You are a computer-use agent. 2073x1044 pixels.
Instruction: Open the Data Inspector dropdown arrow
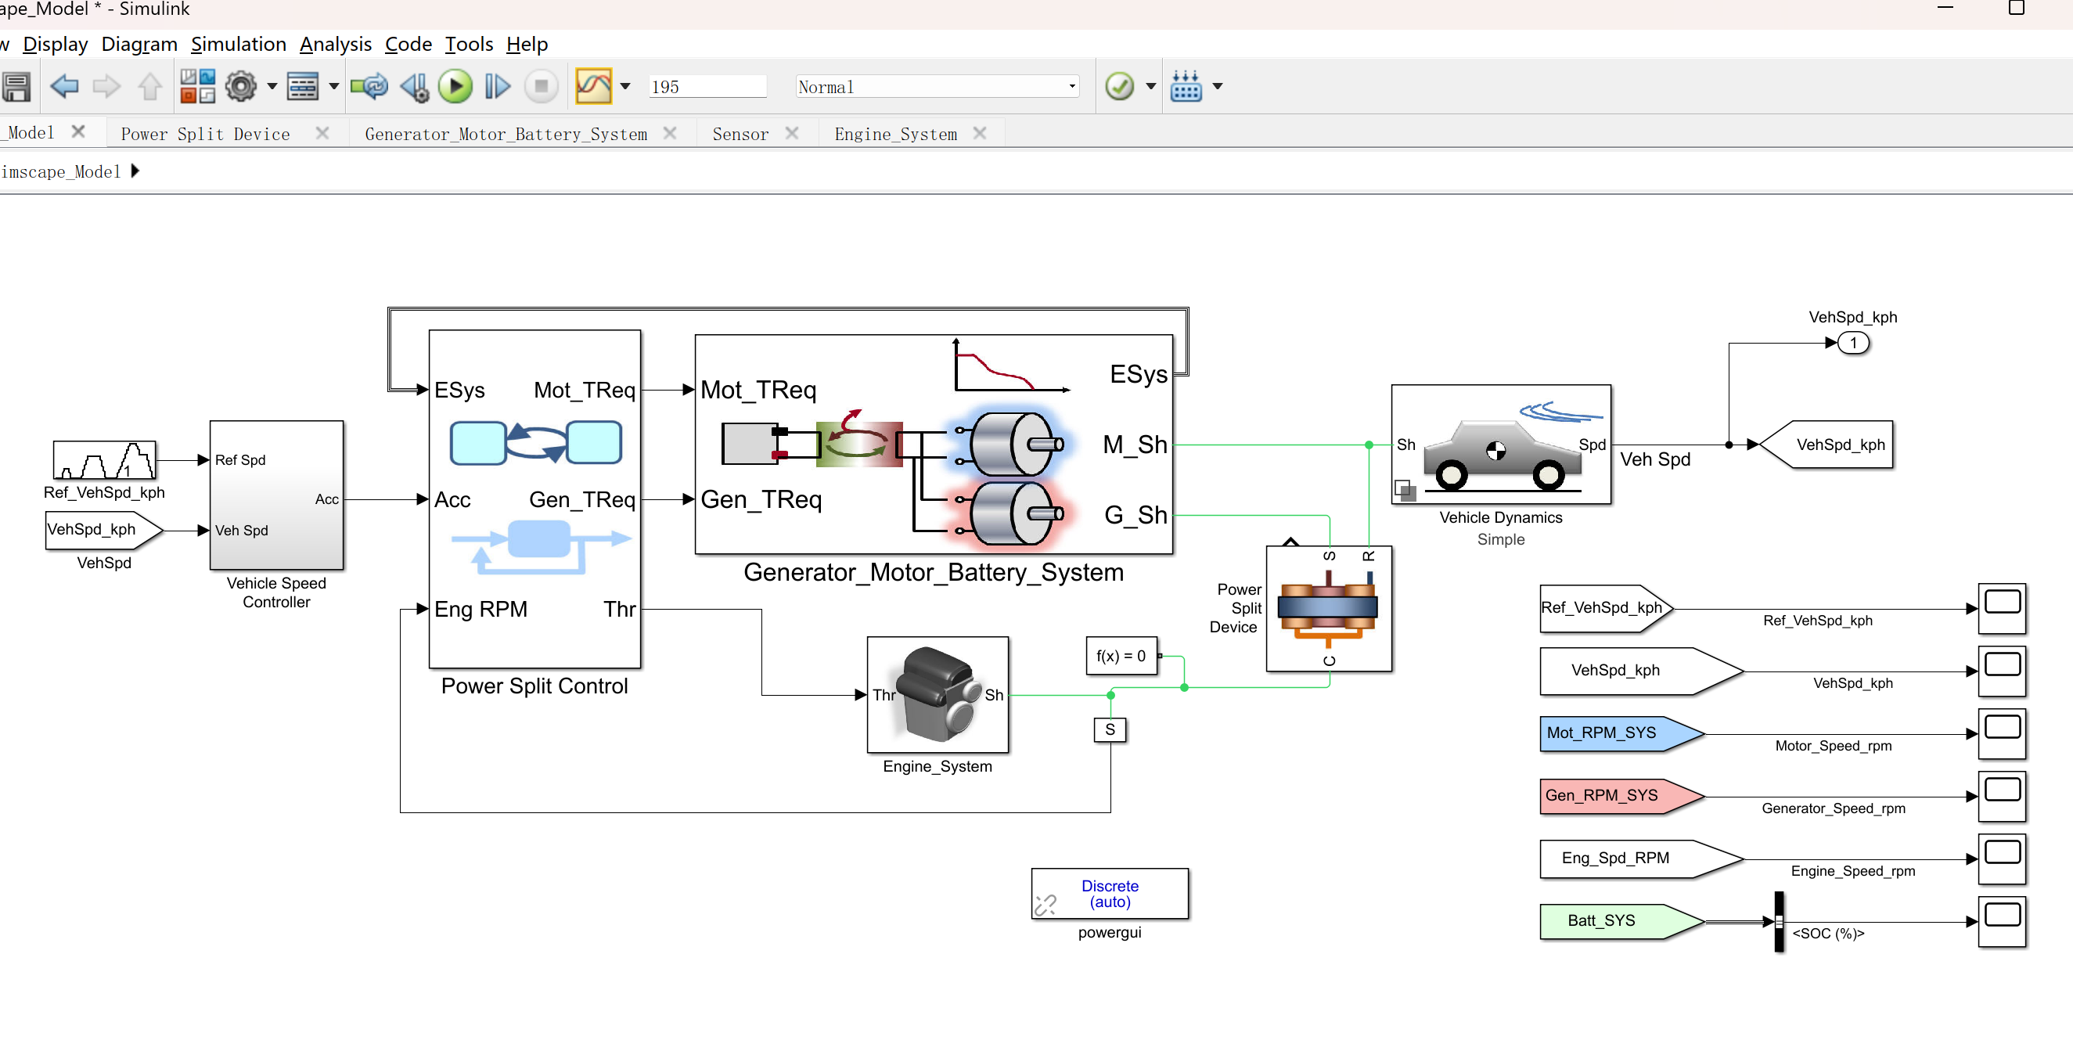625,86
